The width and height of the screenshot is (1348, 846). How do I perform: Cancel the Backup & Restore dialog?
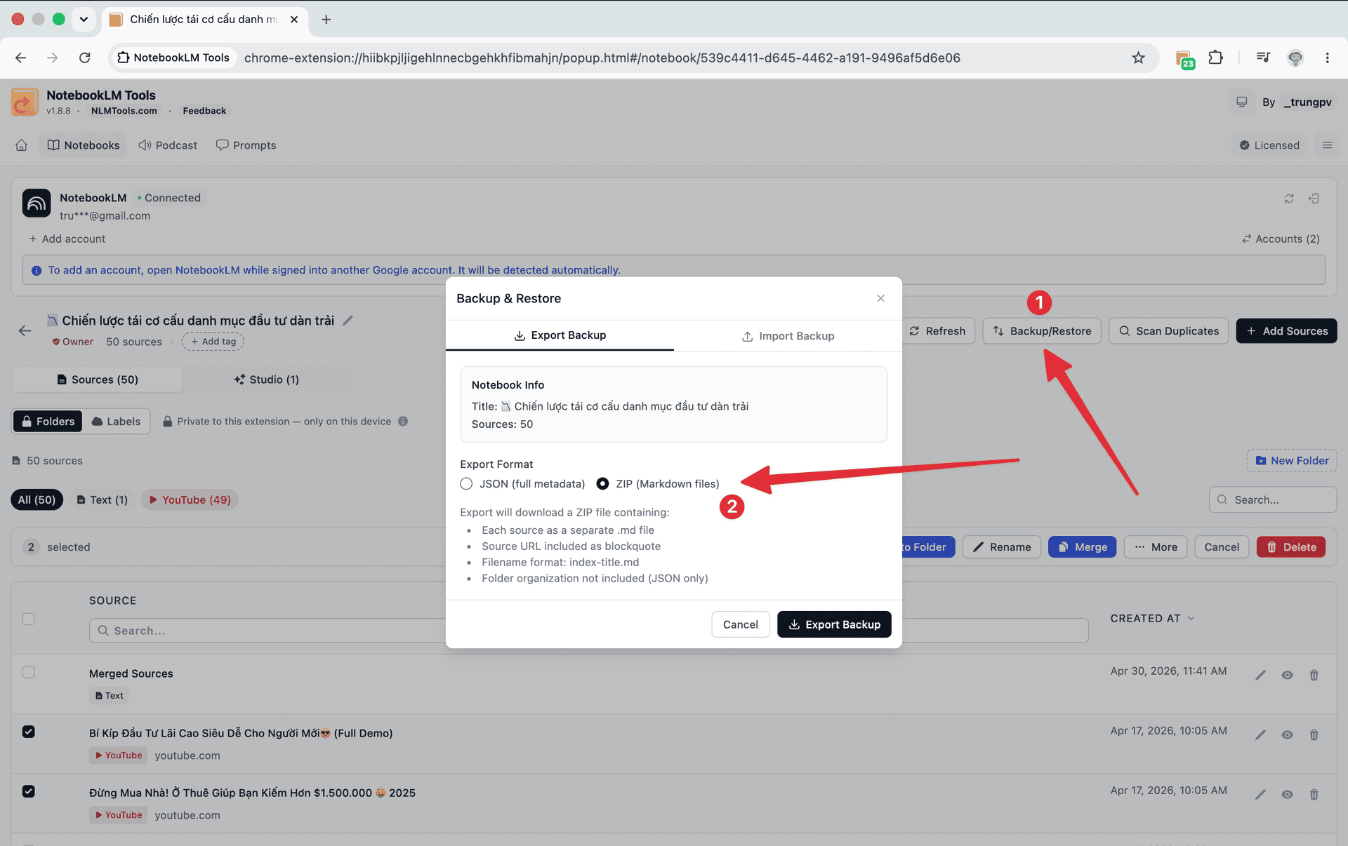click(740, 624)
